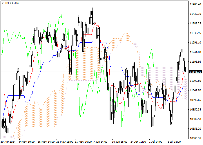Select the 31 May 10:00 time label
The height and width of the screenshot is (145, 203).
[x=83, y=142]
